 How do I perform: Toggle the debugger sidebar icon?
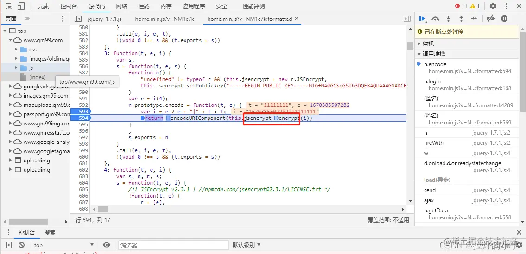coord(407,19)
